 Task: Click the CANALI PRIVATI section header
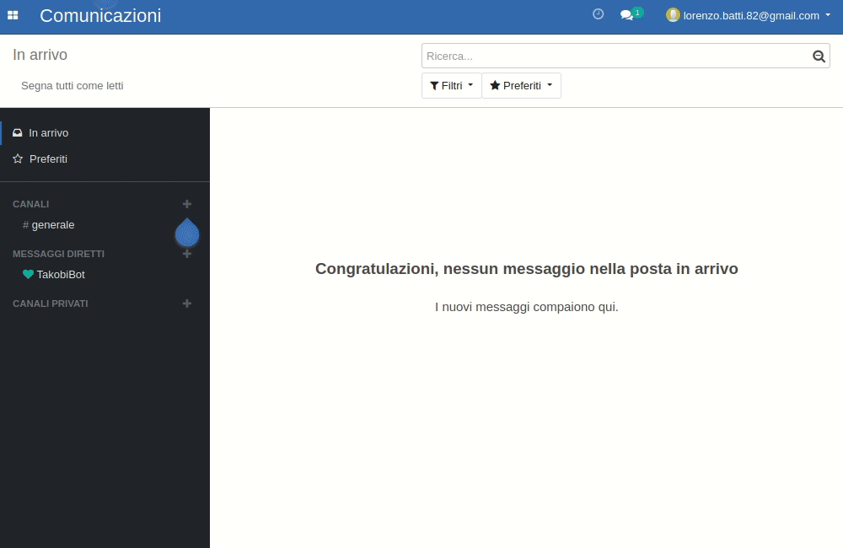click(51, 304)
